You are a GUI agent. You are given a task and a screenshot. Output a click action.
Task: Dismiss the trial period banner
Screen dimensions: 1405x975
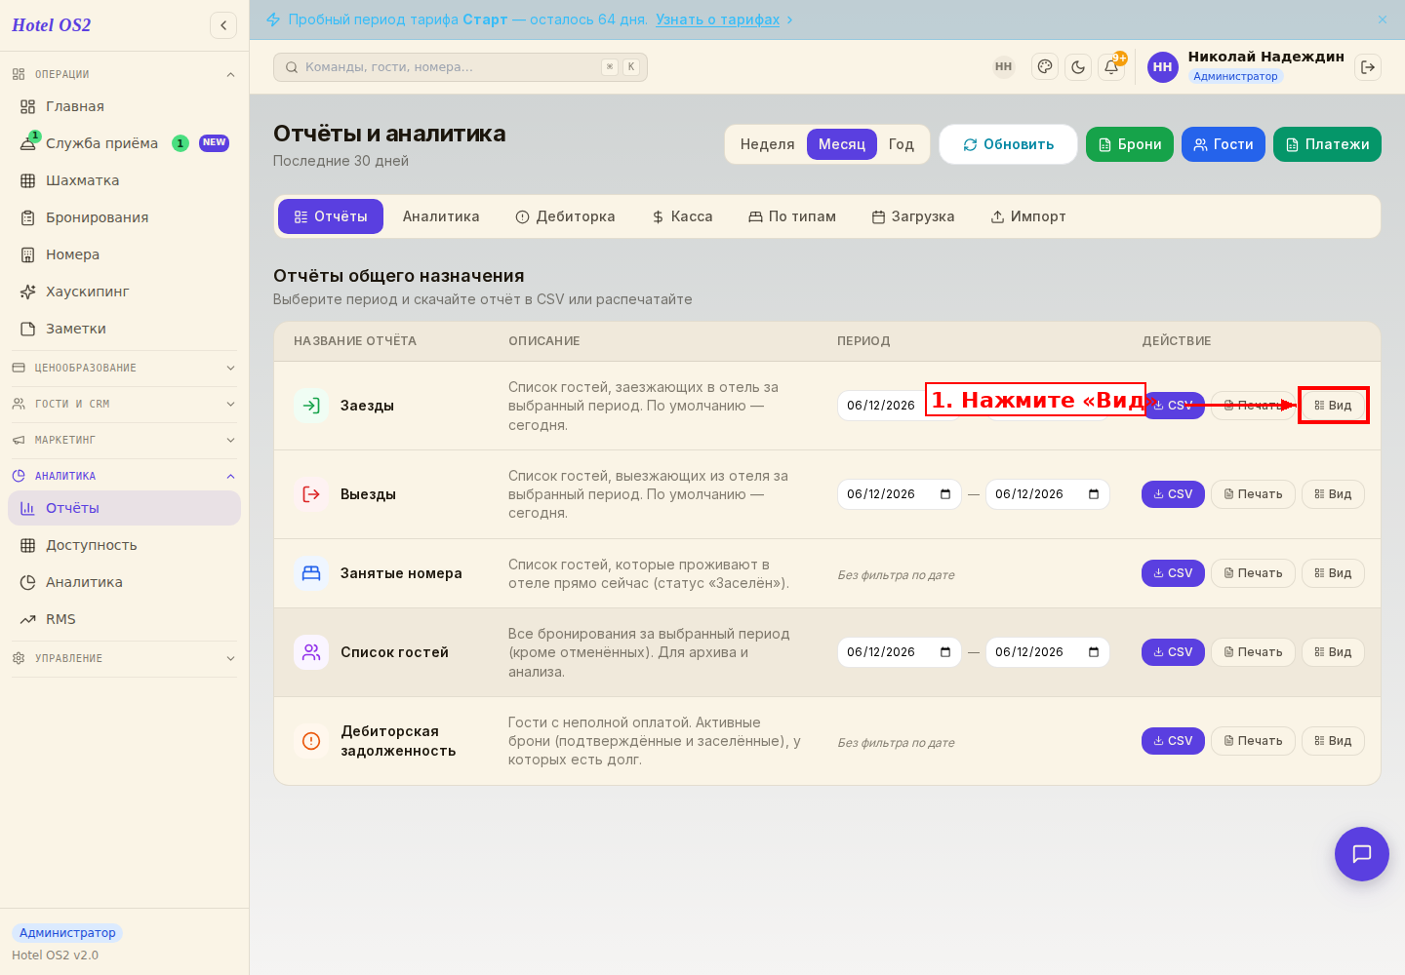click(x=1383, y=19)
